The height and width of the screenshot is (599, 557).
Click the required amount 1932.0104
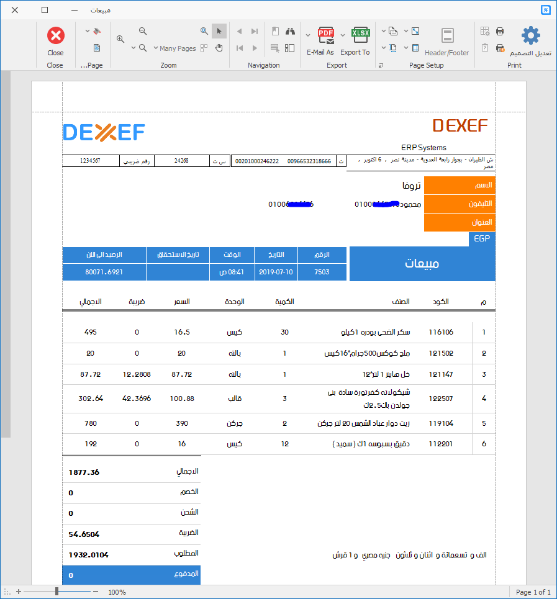tap(89, 555)
